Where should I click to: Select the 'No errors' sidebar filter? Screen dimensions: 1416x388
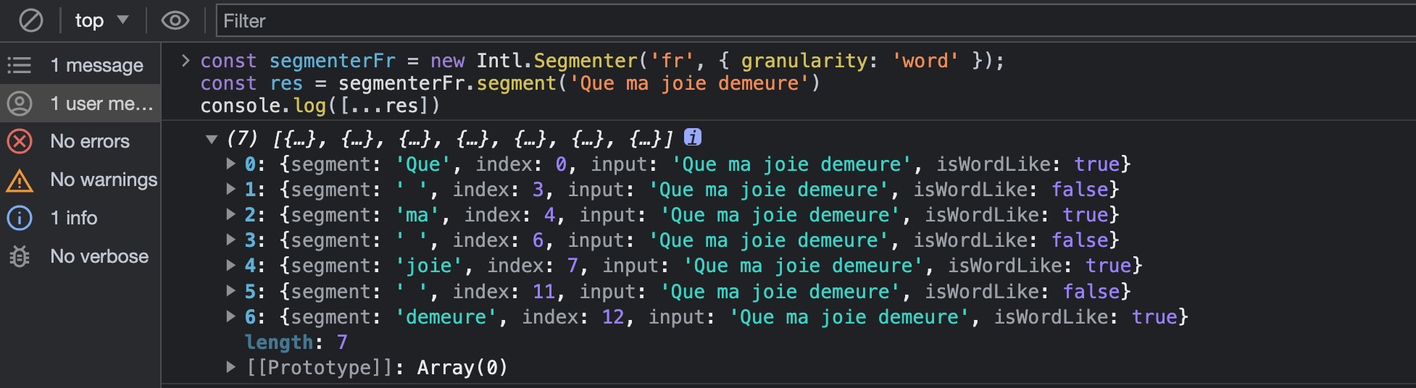(80, 141)
